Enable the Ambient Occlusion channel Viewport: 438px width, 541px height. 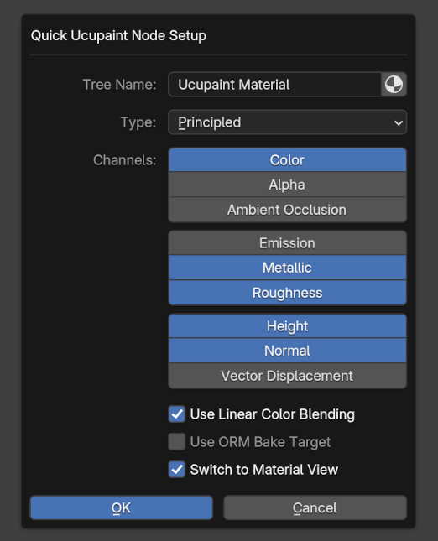(x=287, y=210)
